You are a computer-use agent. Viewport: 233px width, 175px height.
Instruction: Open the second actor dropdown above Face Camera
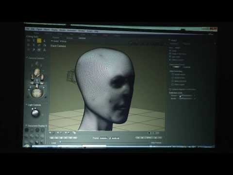[63, 41]
